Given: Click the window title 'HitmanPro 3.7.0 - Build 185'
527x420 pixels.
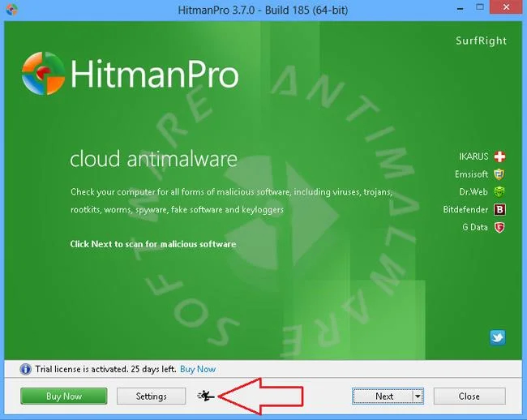Looking at the screenshot, I should [263, 10].
